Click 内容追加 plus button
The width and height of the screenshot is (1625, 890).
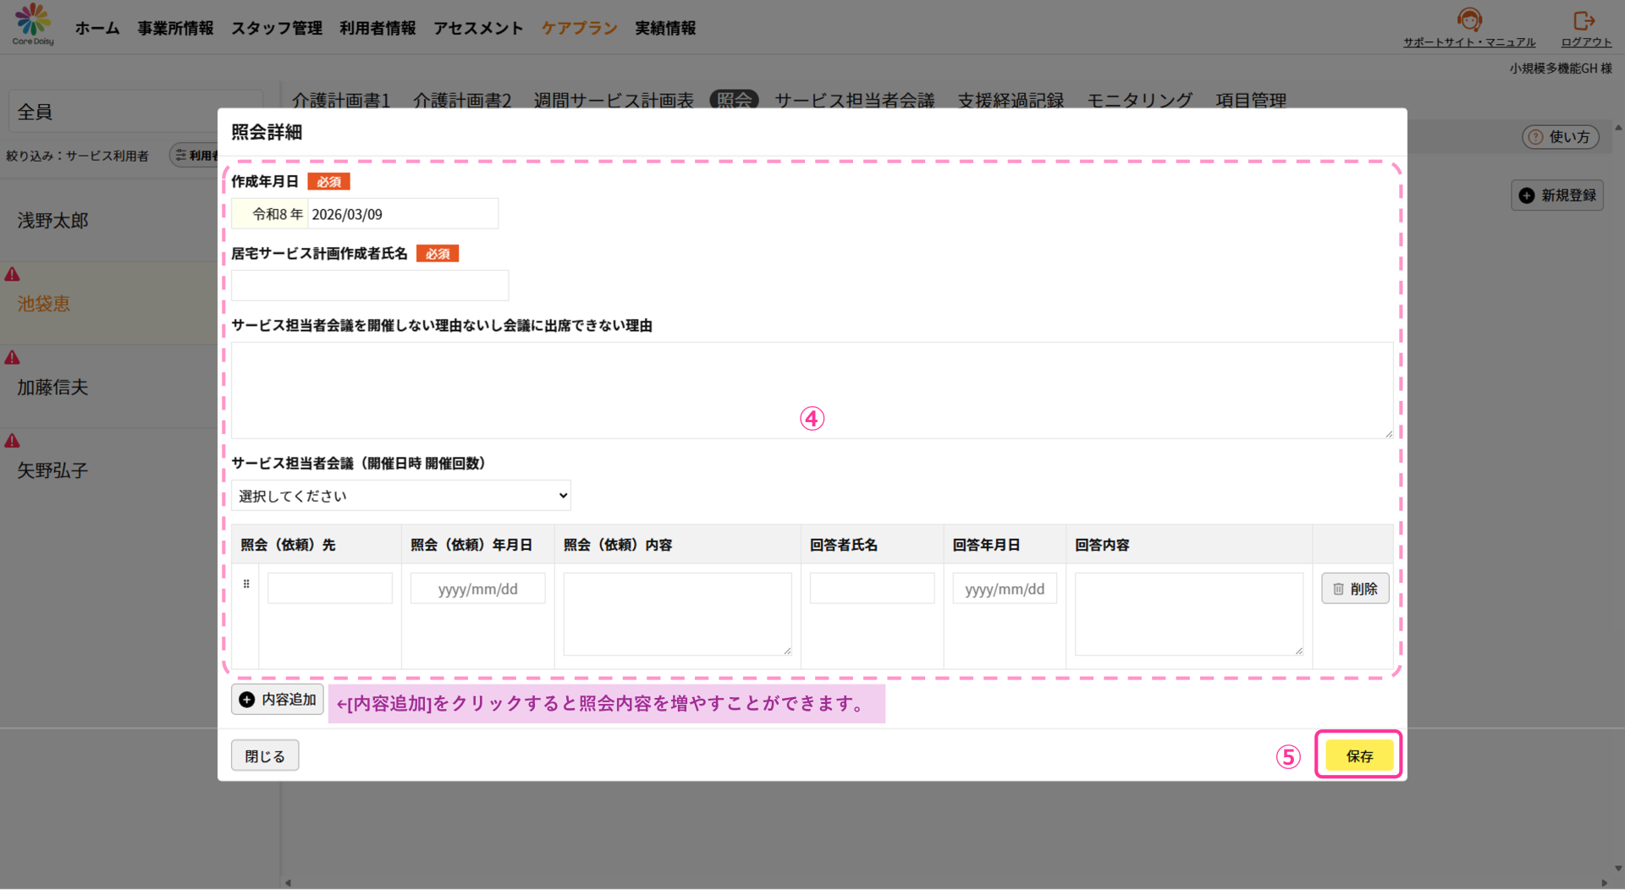click(x=278, y=700)
